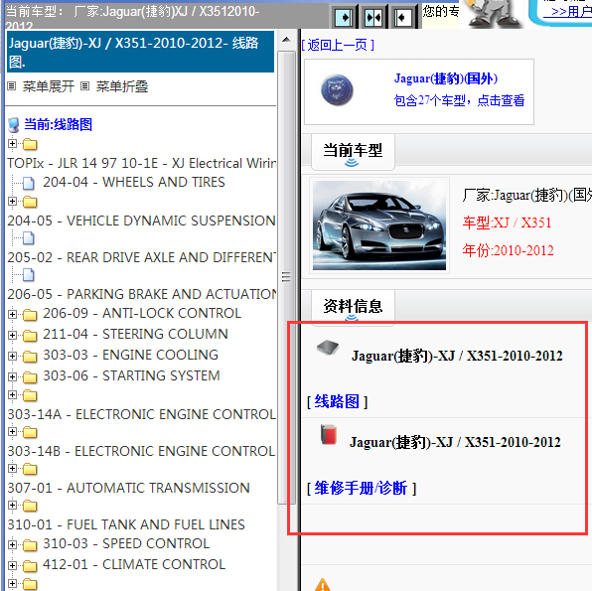
Task: Click the folder icon for 206-09 Anti-Lock Control
Action: (30, 314)
